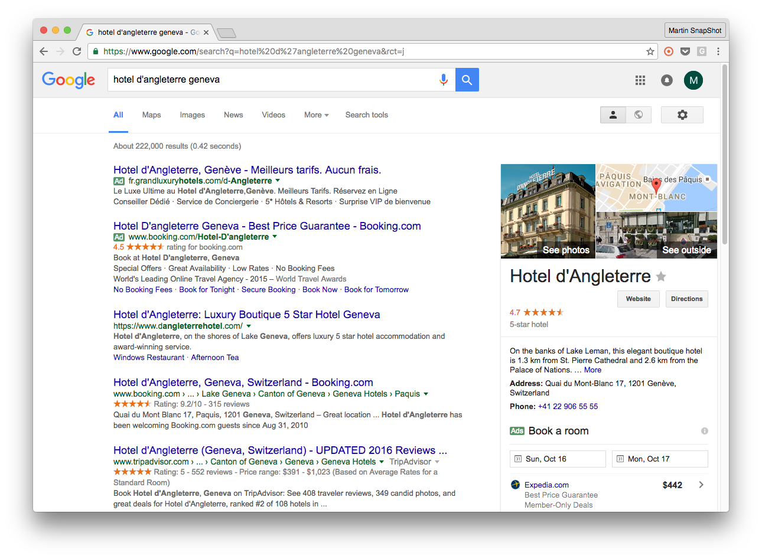Expand arrow after Geneva Hotels breadcrumb
Screen dimensions: 762x559
click(382, 462)
